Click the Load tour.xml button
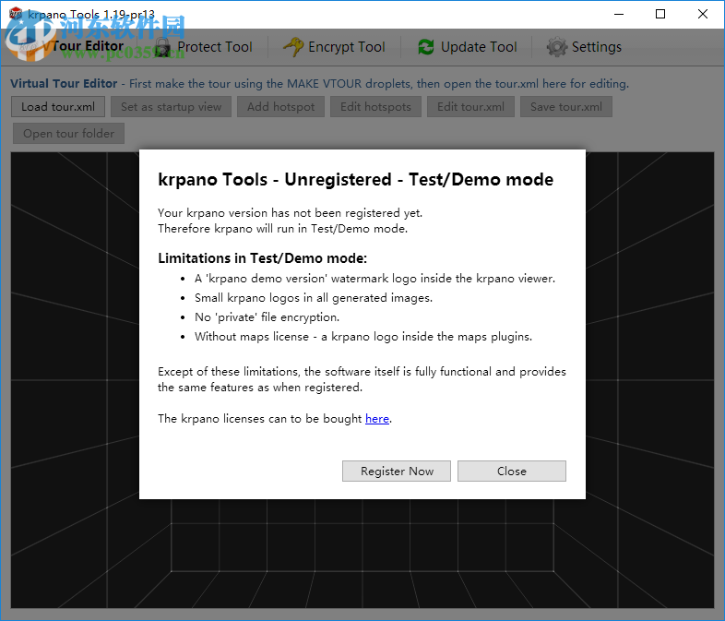This screenshot has width=725, height=621. click(x=58, y=107)
